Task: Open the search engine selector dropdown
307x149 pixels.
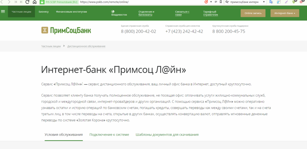Action: [x=228, y=2]
